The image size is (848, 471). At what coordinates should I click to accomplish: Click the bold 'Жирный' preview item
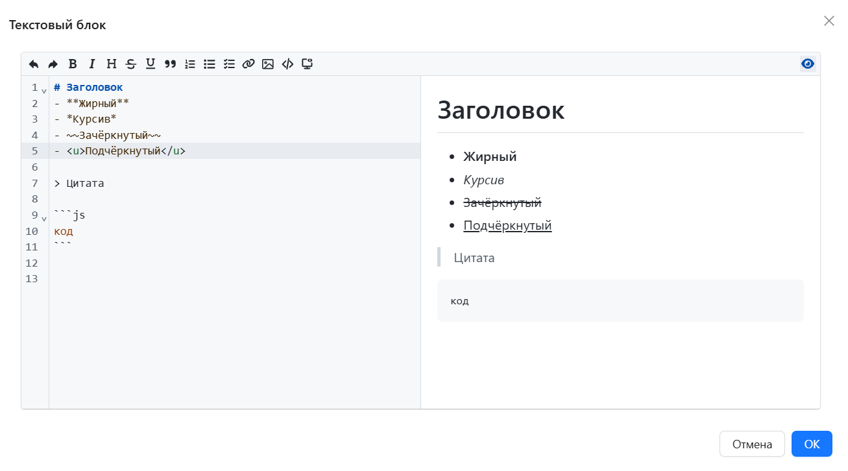point(490,156)
